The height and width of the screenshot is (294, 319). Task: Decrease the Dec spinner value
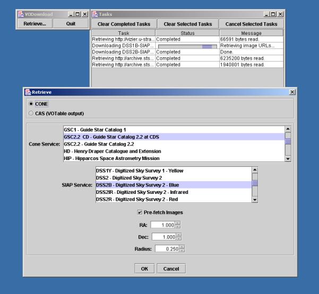pos(179,238)
